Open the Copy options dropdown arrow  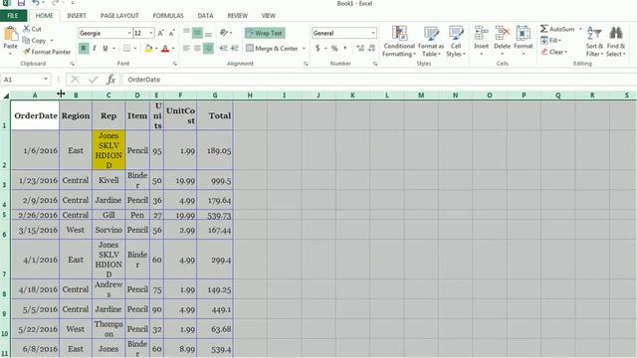(52, 41)
